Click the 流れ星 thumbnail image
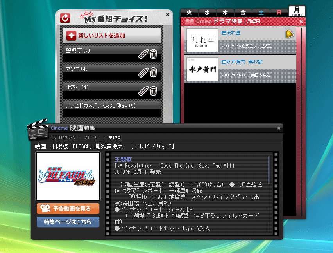The image size is (333, 253). (x=202, y=40)
